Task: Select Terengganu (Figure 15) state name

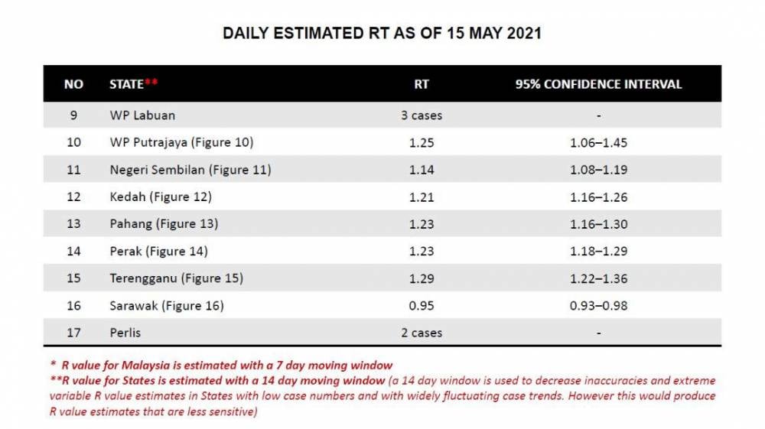Action: [x=176, y=278]
